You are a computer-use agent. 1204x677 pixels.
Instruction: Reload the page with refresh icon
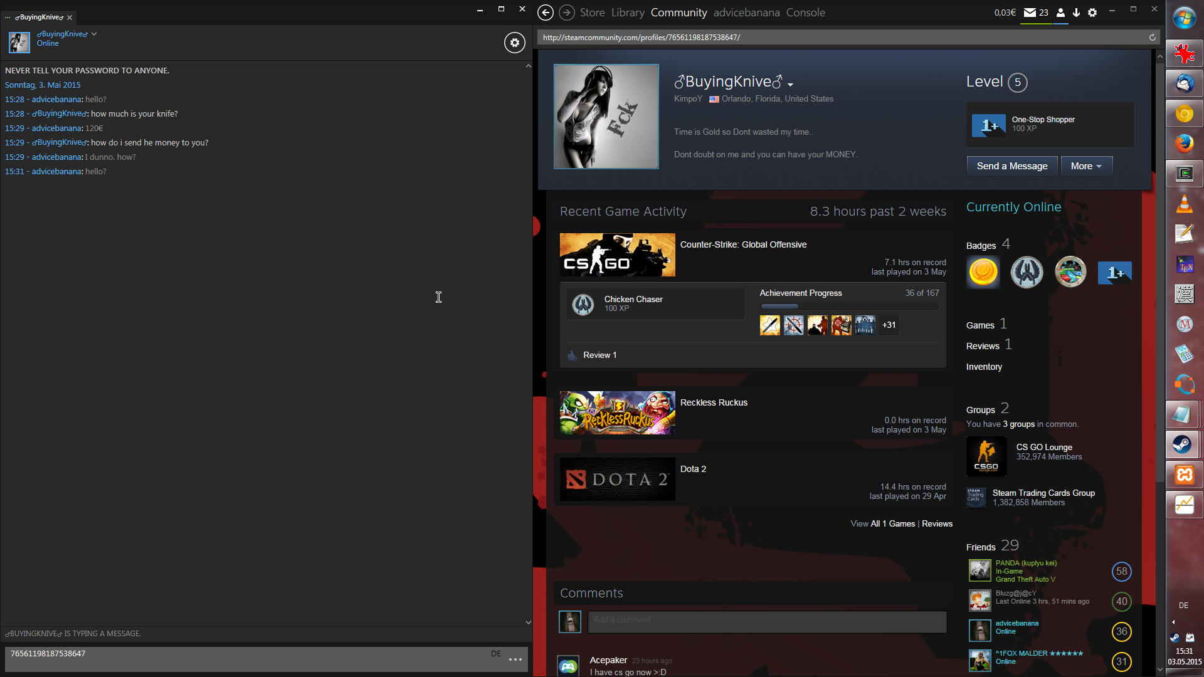[x=1152, y=38]
